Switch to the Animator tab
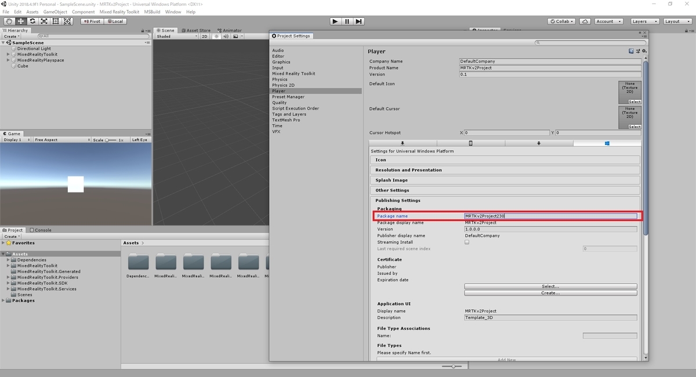The height and width of the screenshot is (377, 696). (230, 30)
